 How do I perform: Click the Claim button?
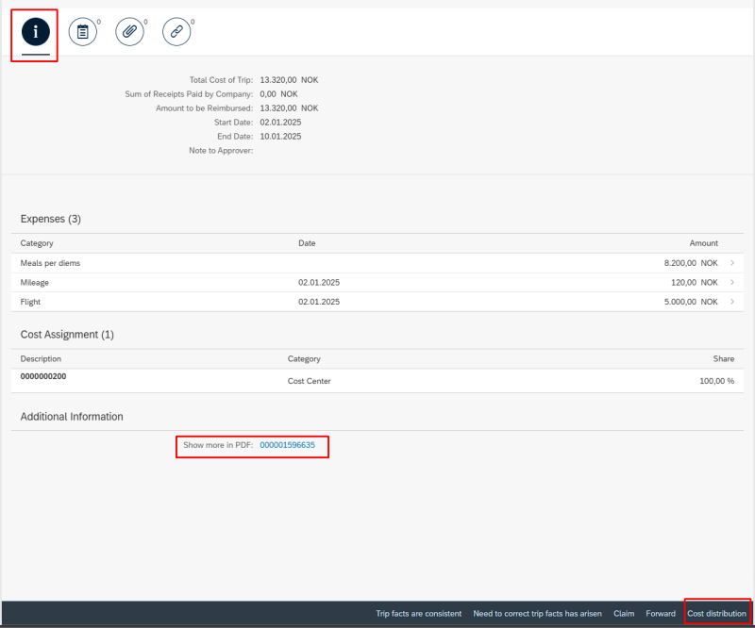pyautogui.click(x=624, y=614)
